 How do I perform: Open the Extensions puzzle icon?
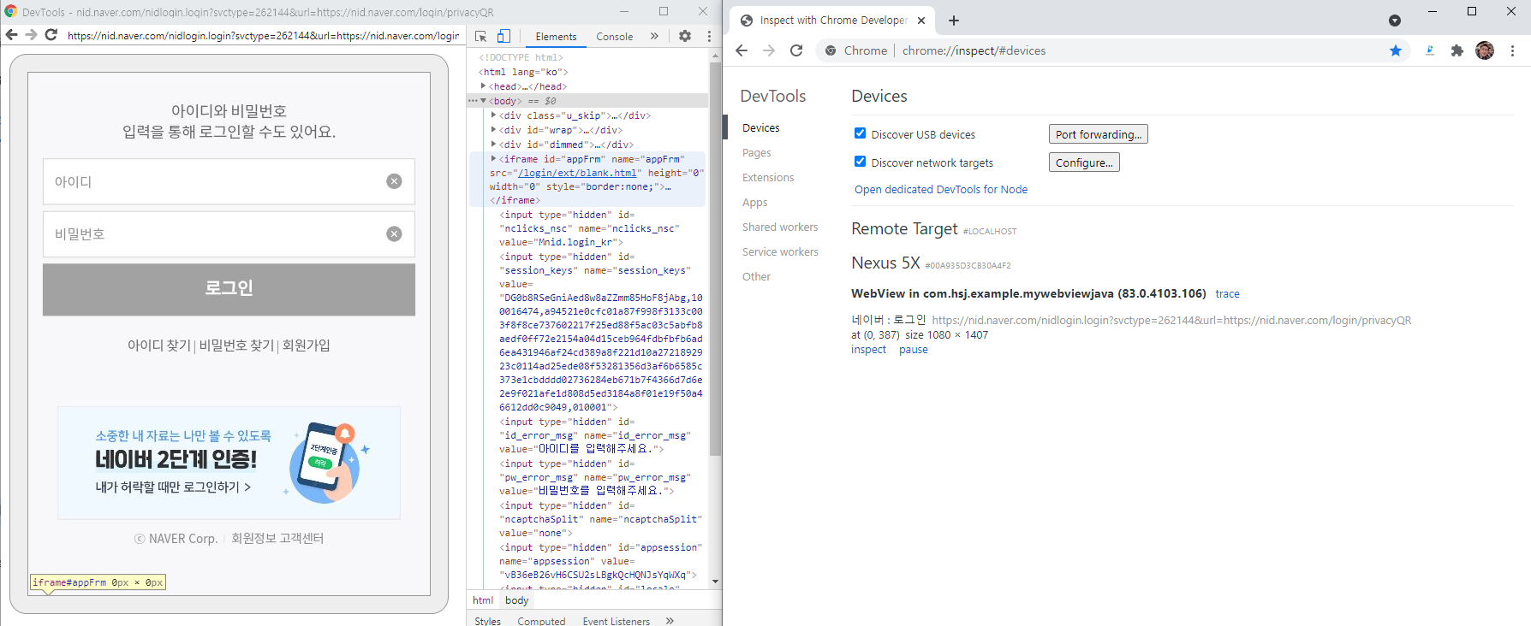click(1457, 50)
